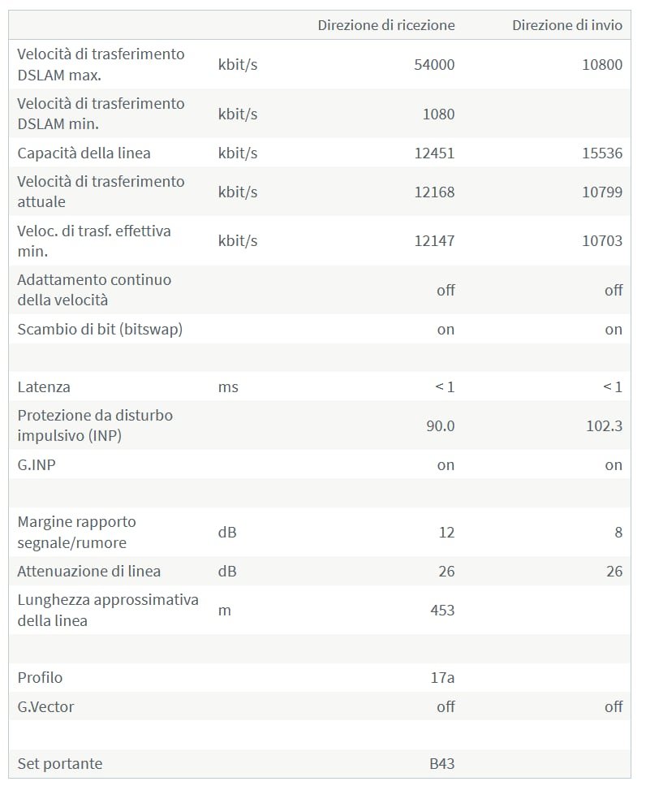This screenshot has width=646, height=790.
Task: Click the DSLAM max receive value 54000
Action: (434, 64)
